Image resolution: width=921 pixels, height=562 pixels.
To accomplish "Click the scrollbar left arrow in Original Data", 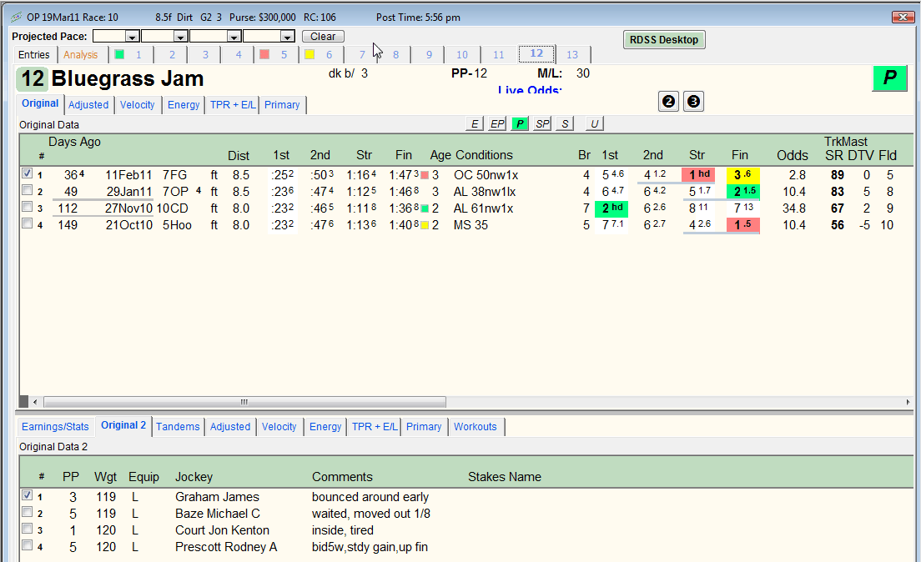I will 35,402.
